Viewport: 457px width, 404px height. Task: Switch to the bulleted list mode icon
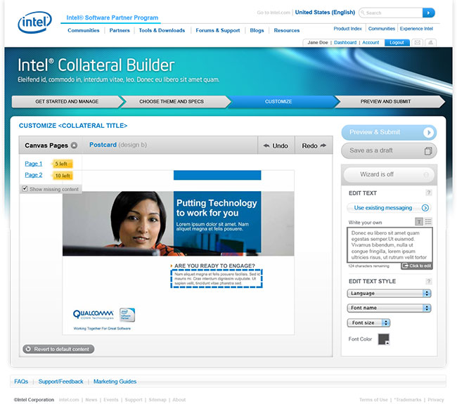[428, 221]
